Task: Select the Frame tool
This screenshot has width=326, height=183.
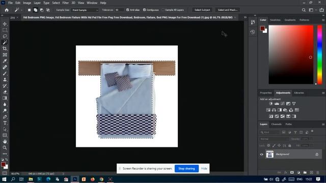Action: tap(5, 55)
